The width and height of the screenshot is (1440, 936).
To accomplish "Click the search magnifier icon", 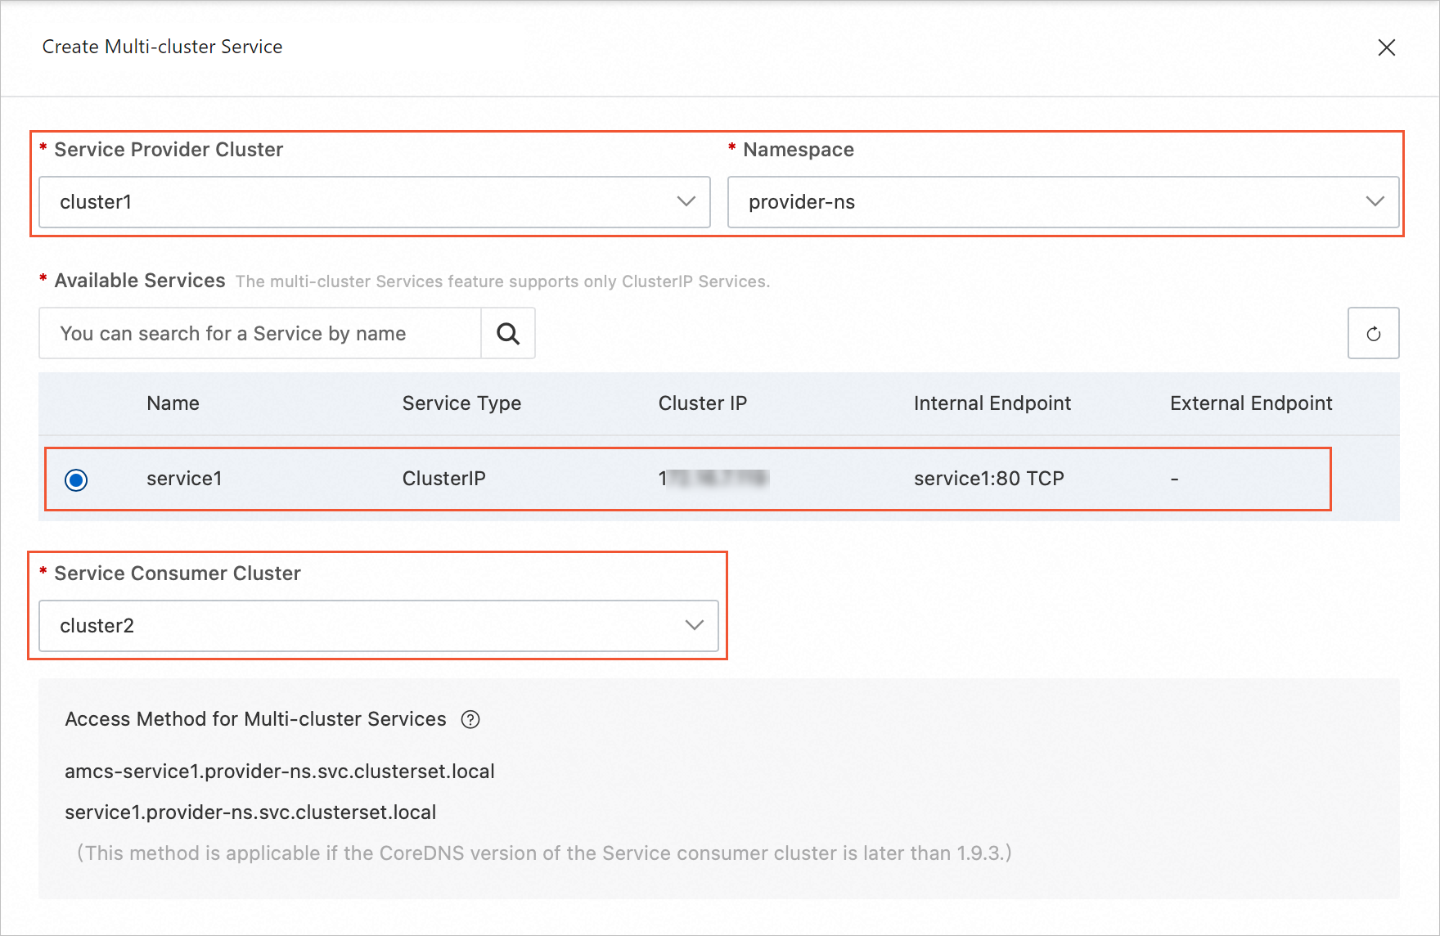I will click(x=508, y=333).
